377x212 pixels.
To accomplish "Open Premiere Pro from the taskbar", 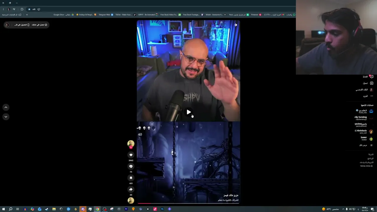I will [x=126, y=209].
